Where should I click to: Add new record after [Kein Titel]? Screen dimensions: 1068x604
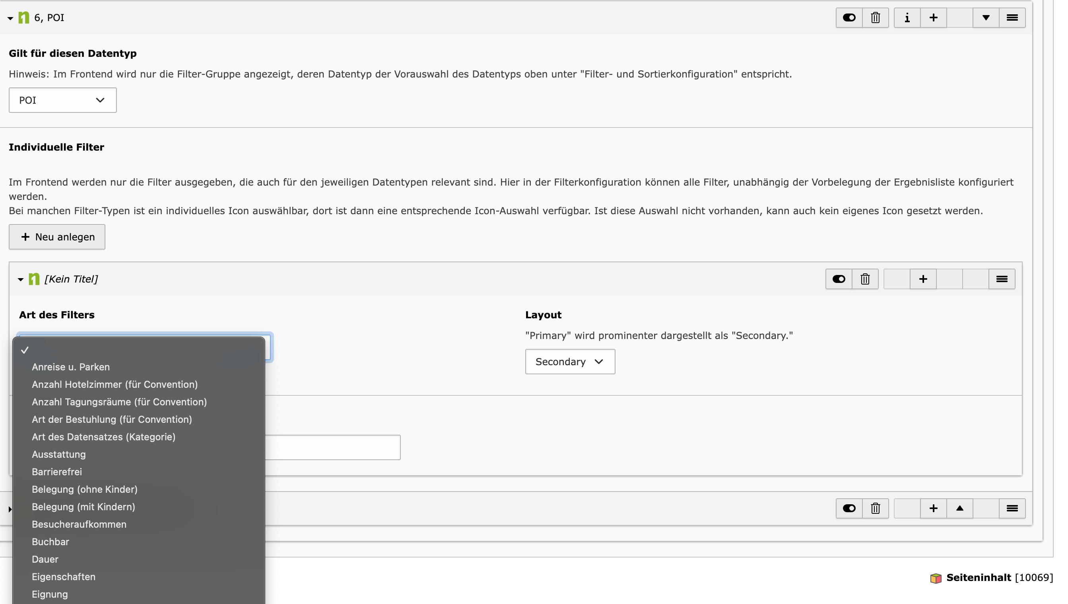coord(922,279)
